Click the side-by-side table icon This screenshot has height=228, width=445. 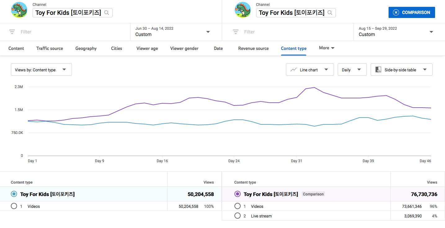pyautogui.click(x=378, y=70)
